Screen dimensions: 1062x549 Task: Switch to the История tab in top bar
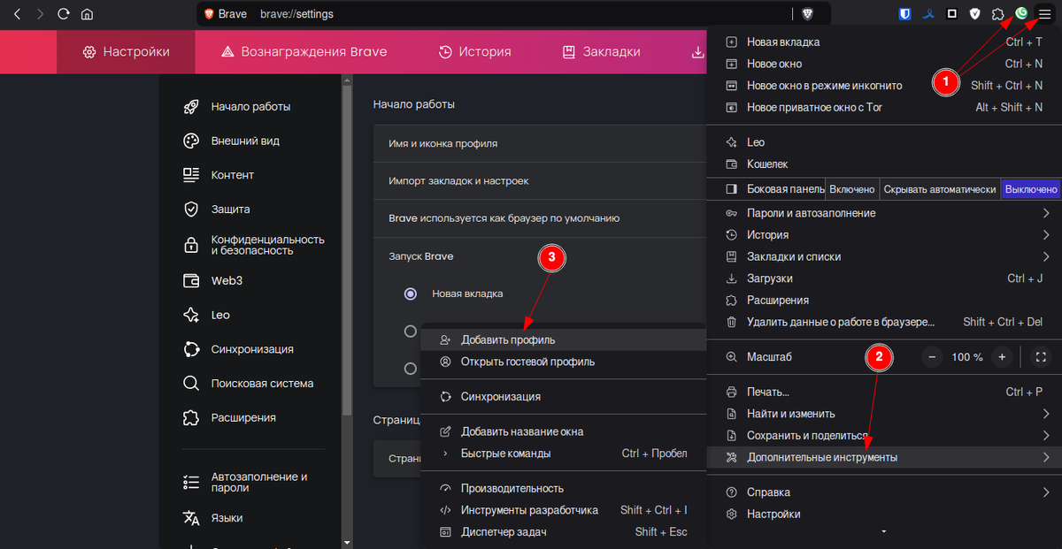pyautogui.click(x=475, y=51)
